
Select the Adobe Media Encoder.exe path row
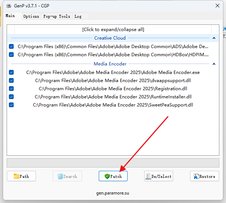[113, 72]
